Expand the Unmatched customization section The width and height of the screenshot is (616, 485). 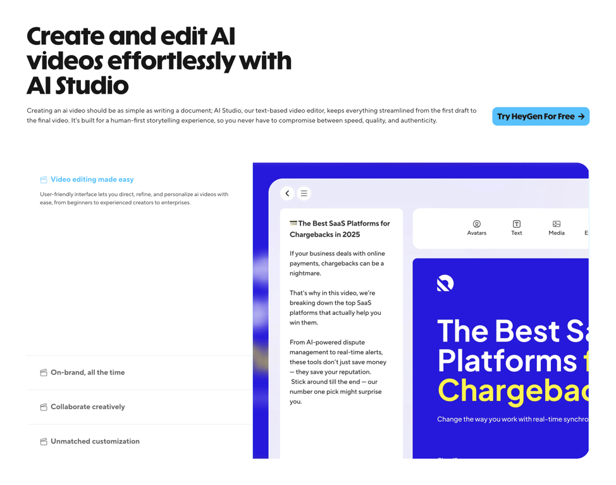click(139, 441)
